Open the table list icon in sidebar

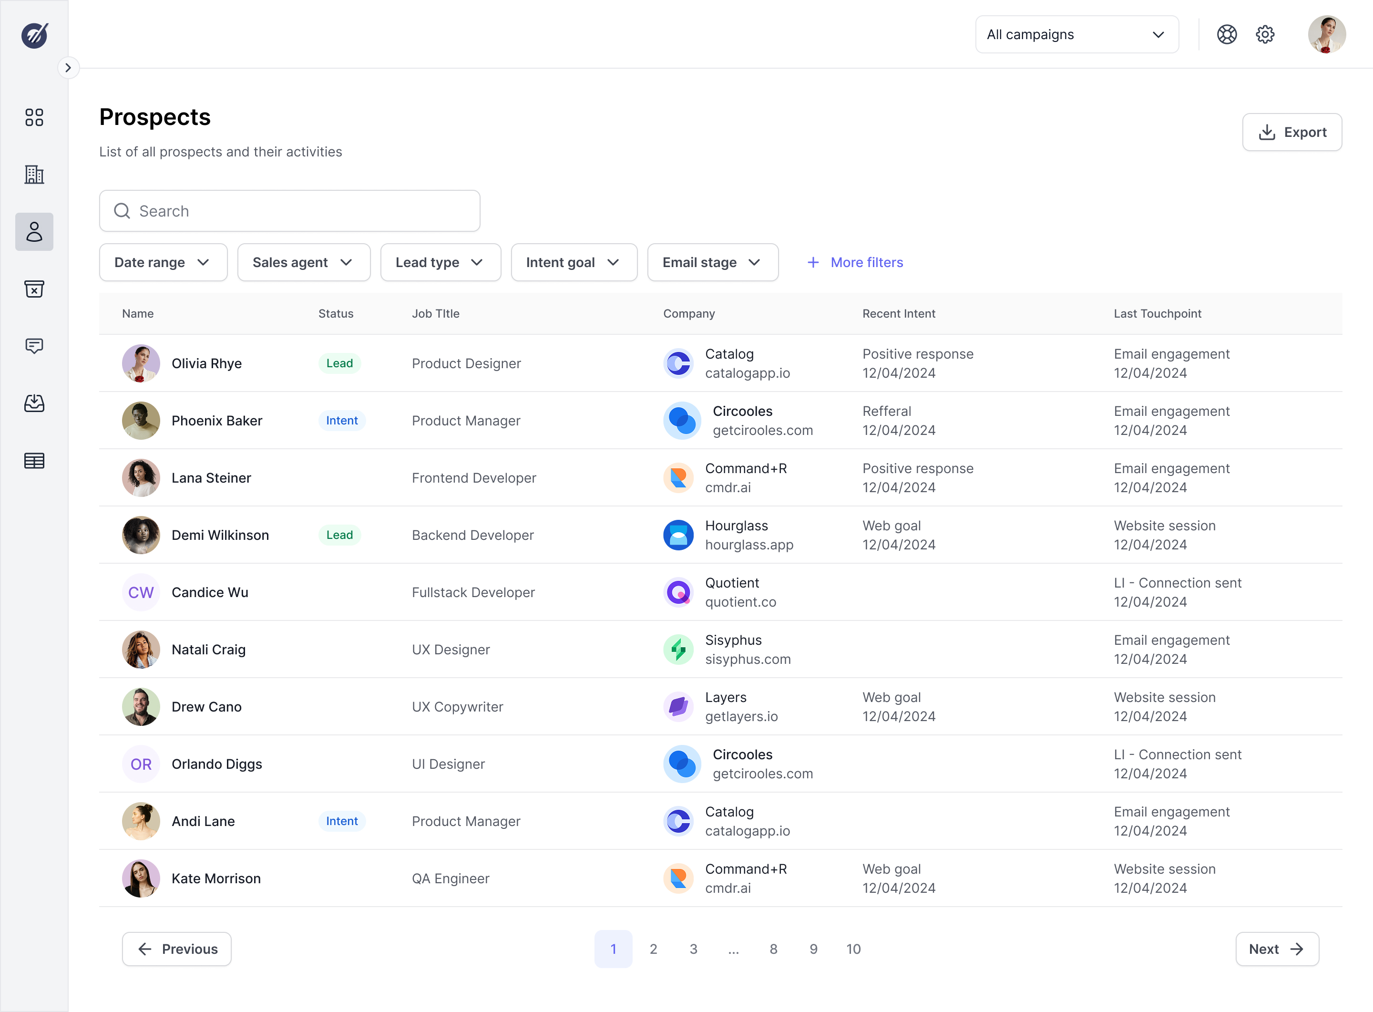34,461
